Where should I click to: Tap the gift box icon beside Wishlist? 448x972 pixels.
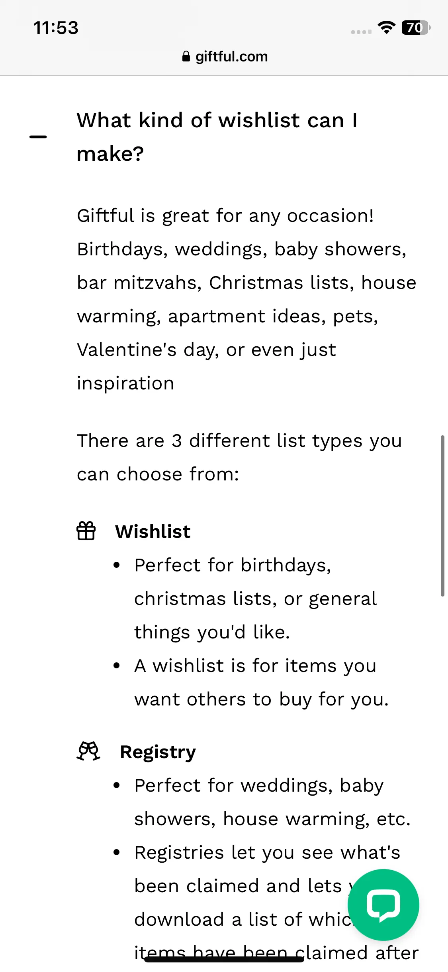86,531
